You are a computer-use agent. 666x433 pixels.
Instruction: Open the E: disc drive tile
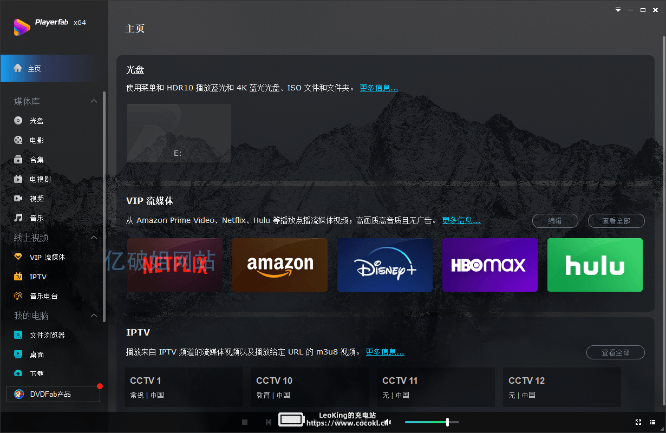(179, 133)
